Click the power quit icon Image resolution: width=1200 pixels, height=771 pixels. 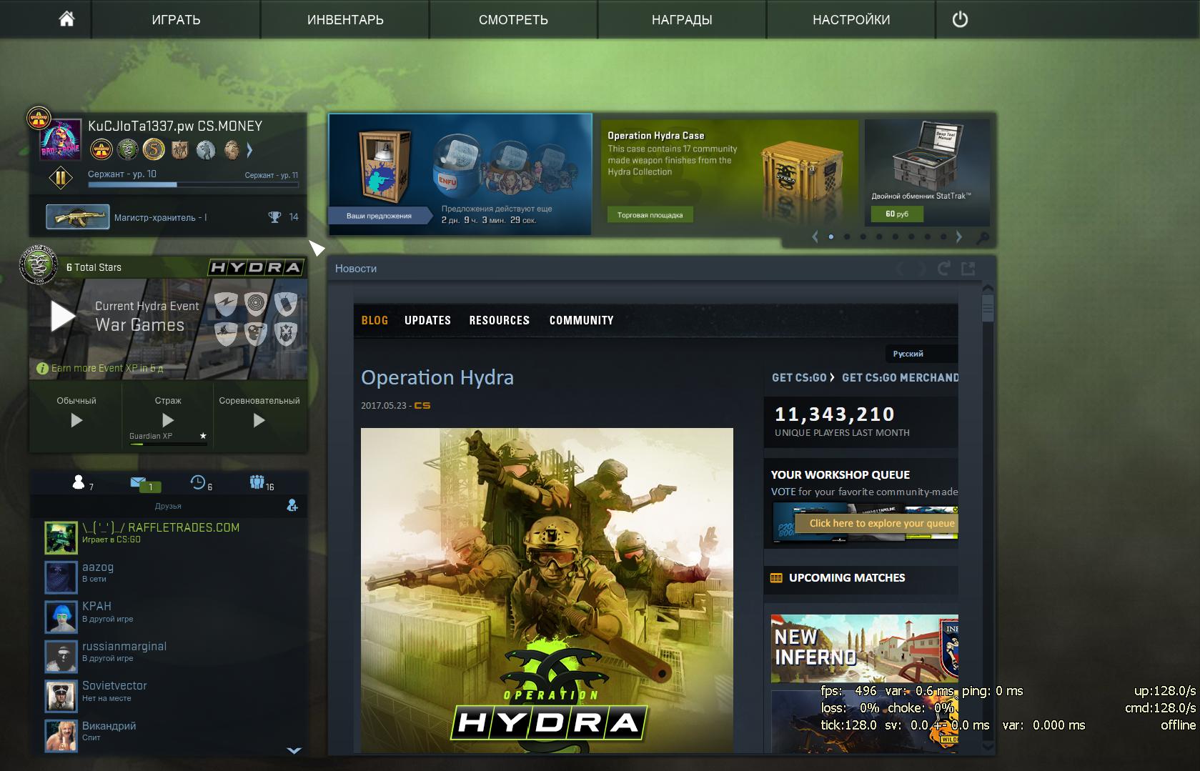pyautogui.click(x=960, y=19)
